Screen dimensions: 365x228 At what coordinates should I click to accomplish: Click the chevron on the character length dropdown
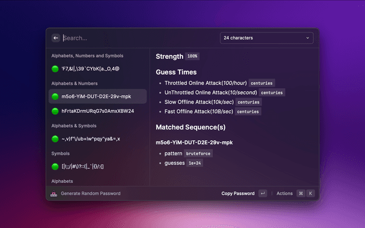point(308,38)
